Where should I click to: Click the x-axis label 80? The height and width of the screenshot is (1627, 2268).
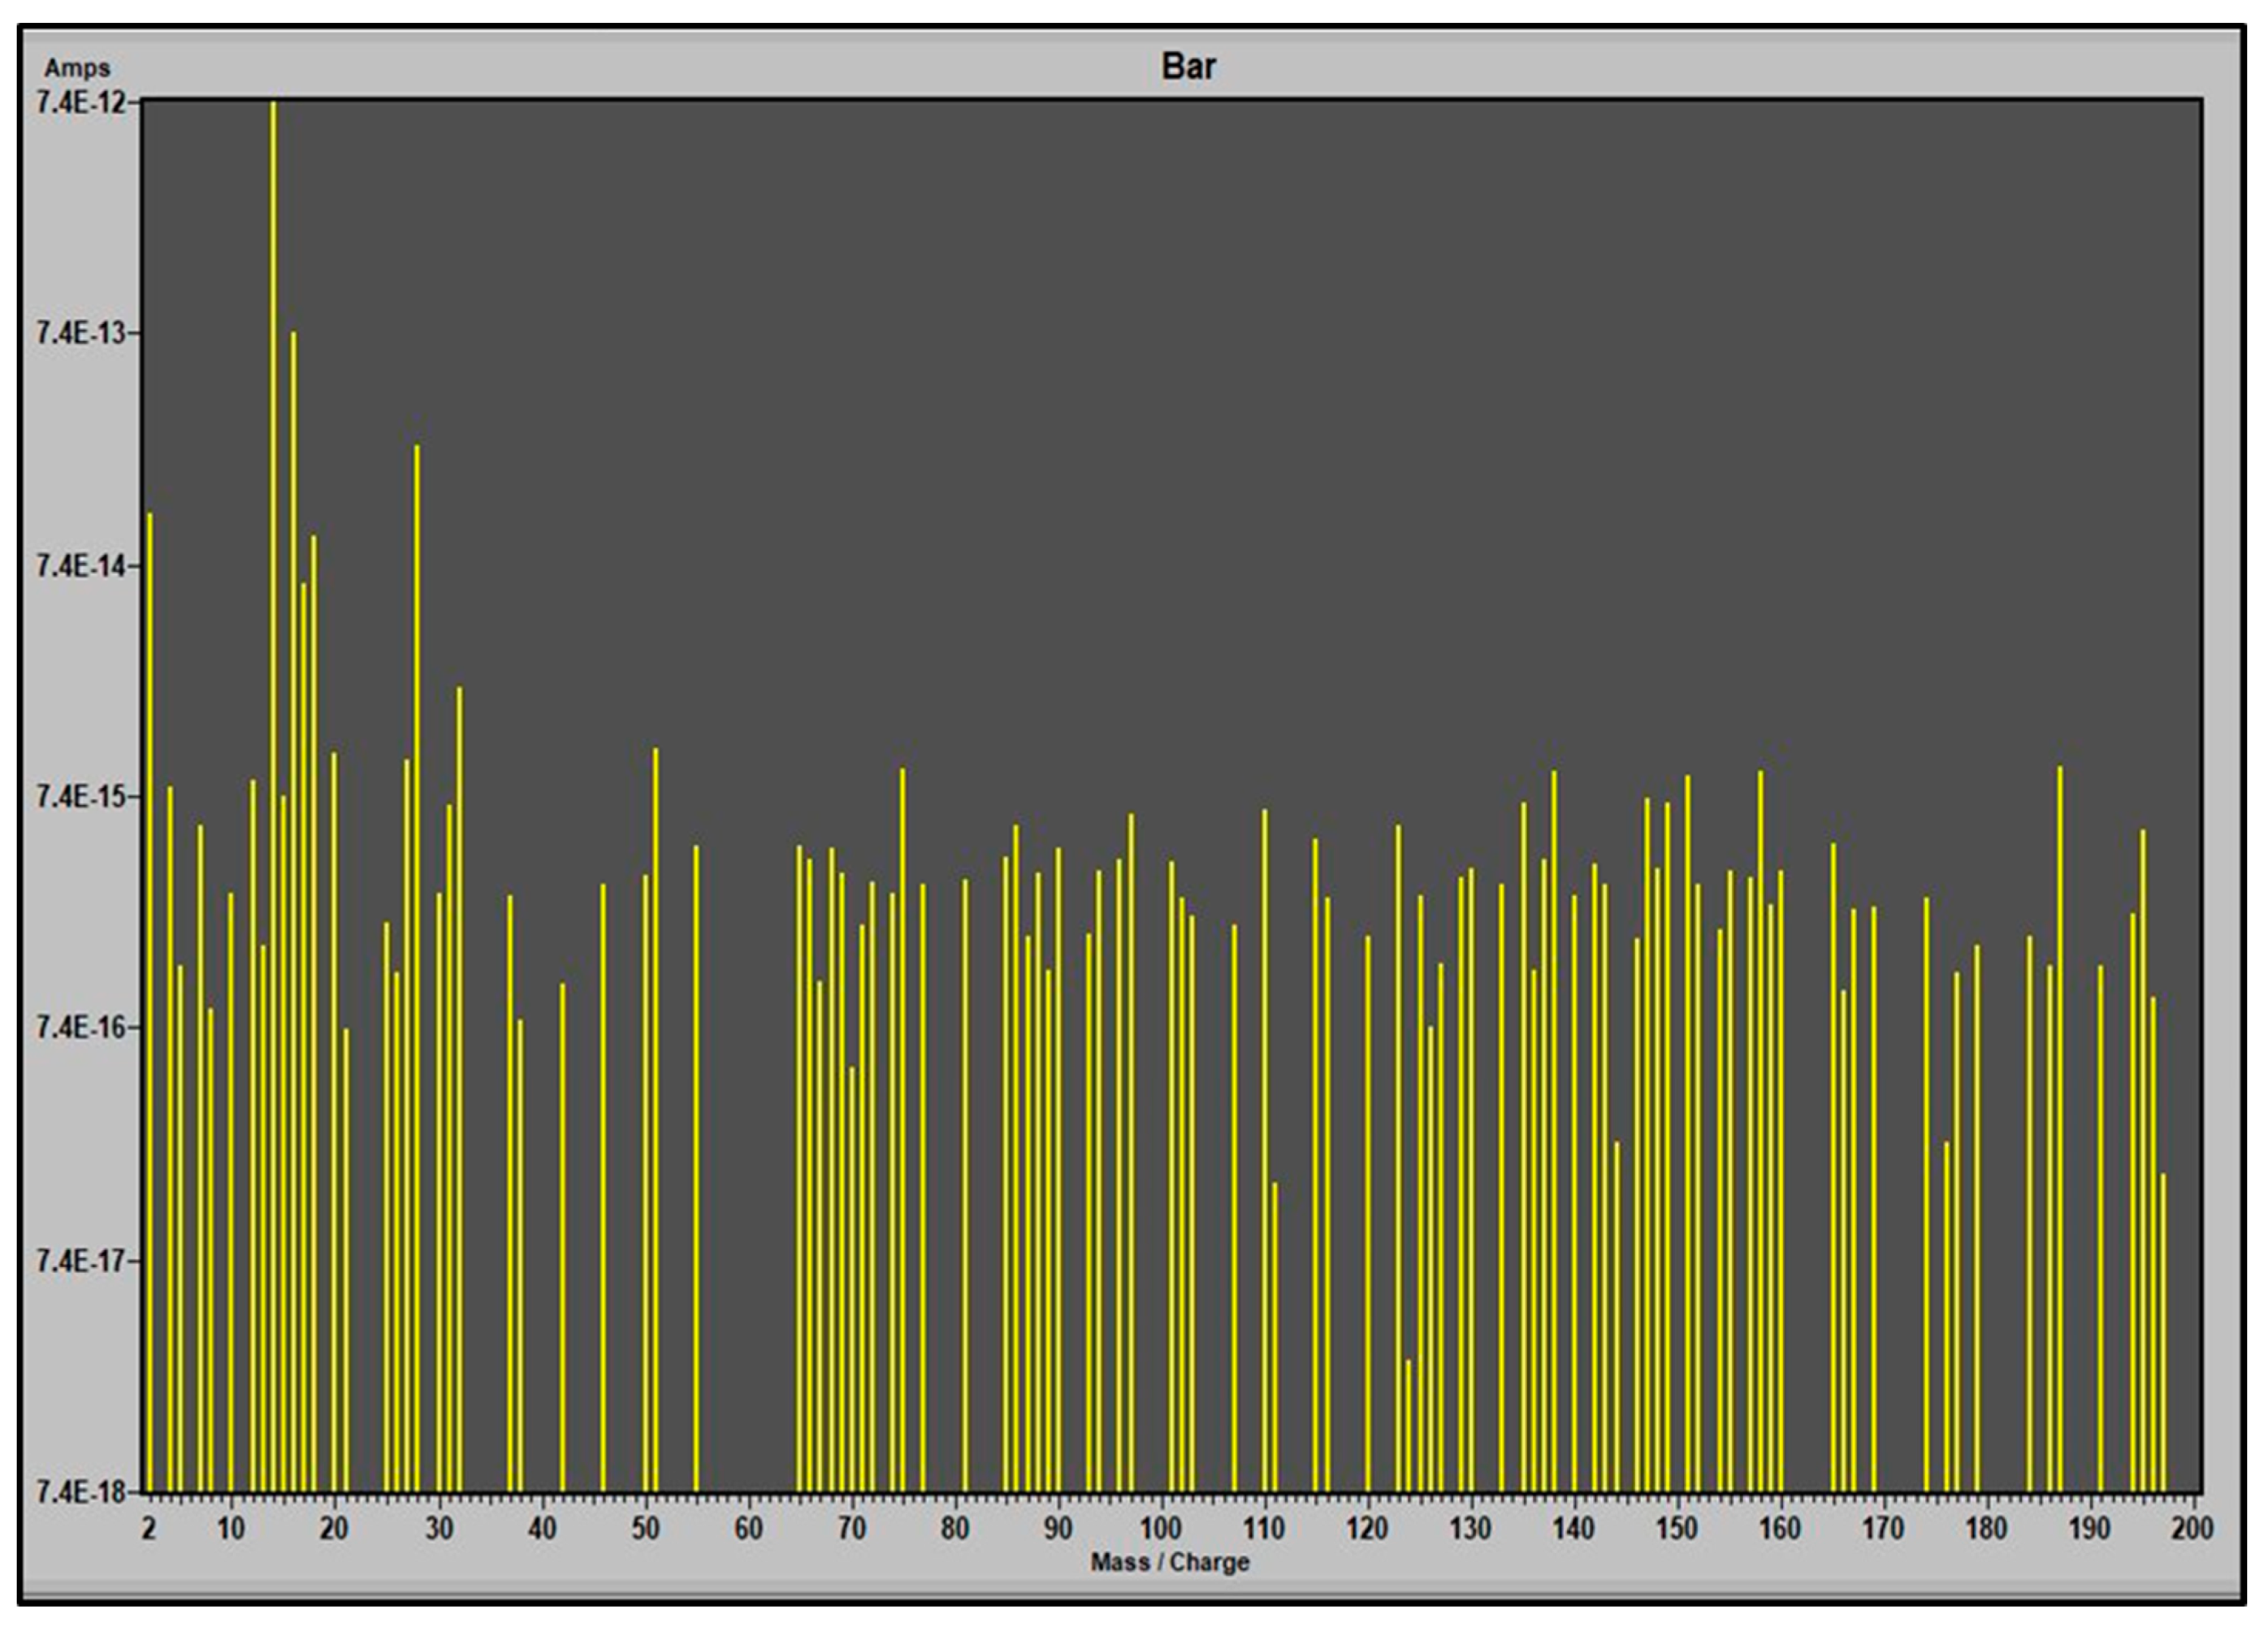tap(955, 1529)
